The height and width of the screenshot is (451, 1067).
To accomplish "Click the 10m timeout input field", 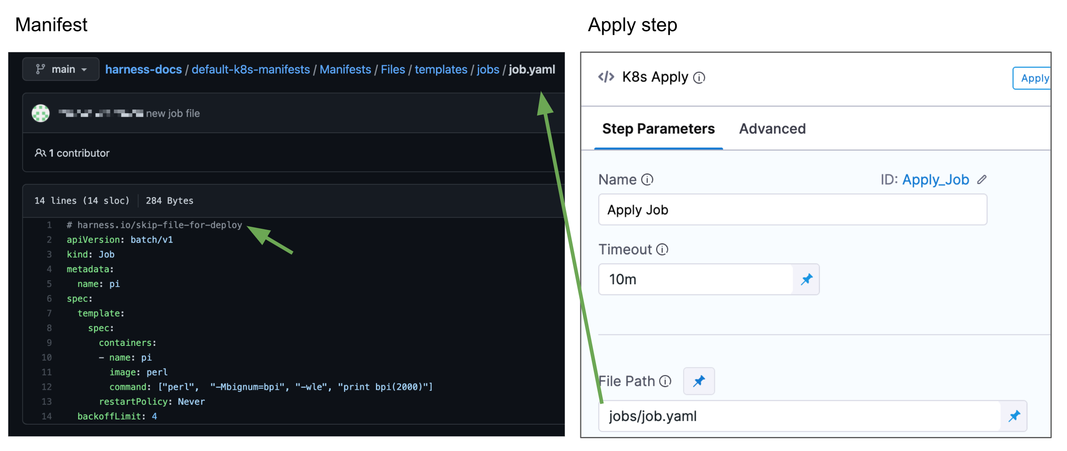I will point(696,279).
